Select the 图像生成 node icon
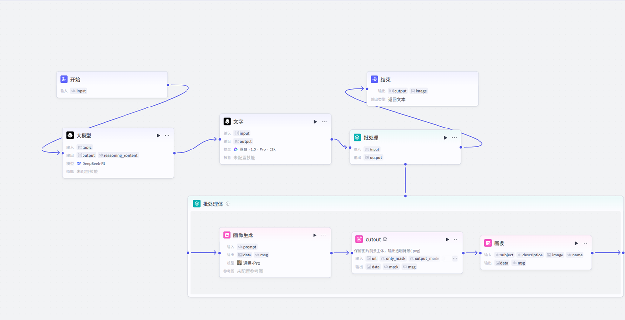The height and width of the screenshot is (320, 625). [227, 235]
